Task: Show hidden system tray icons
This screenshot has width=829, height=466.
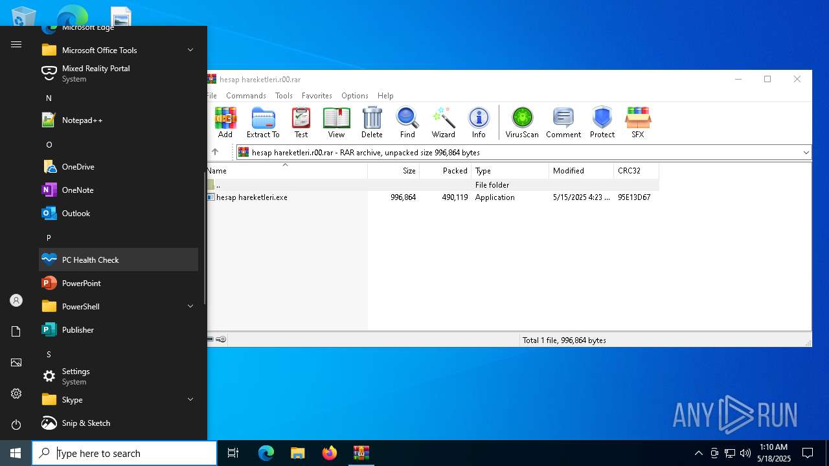Action: click(698, 453)
